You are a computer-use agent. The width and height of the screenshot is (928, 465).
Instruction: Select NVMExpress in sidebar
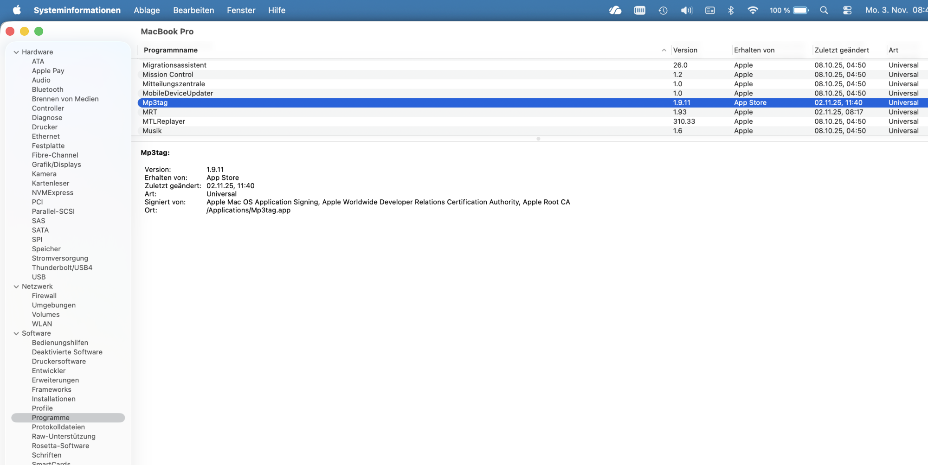tap(52, 193)
